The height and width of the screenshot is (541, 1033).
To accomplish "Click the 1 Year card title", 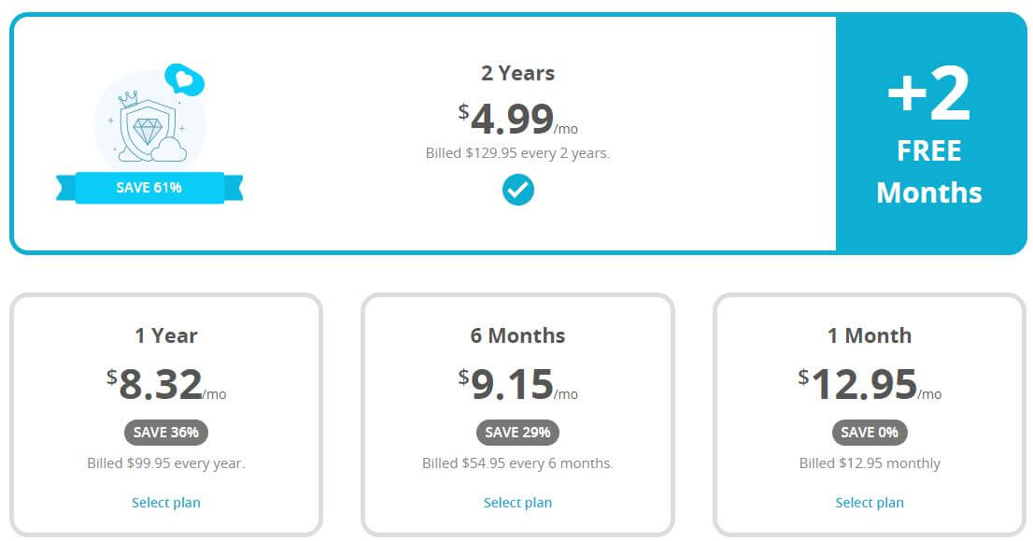I will 166,335.
